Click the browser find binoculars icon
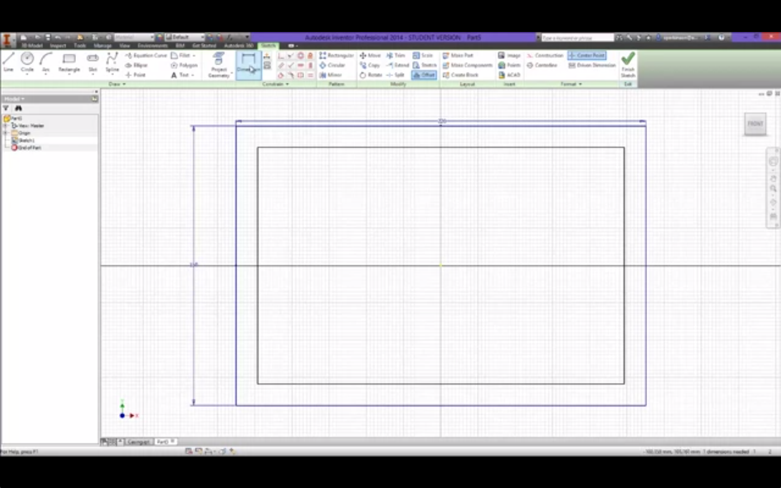Screen dimensions: 781x488 click(x=18, y=108)
